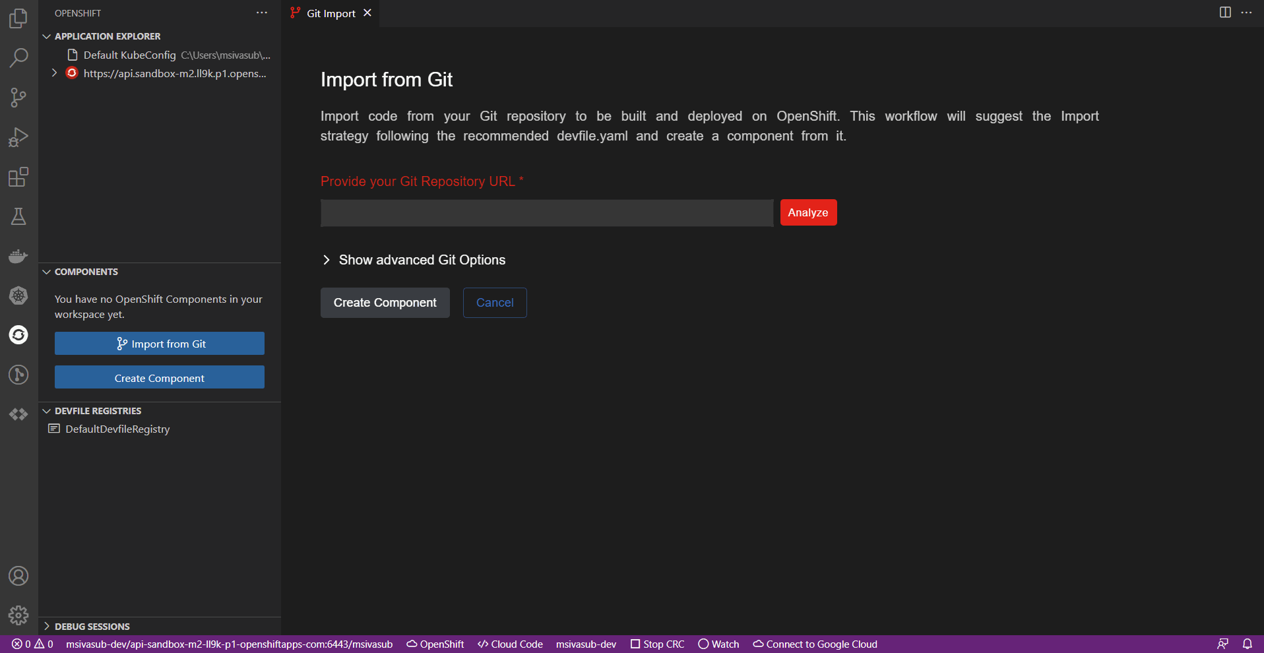This screenshot has width=1264, height=653.
Task: Select the Default KubeConfig tree item
Action: coord(160,55)
